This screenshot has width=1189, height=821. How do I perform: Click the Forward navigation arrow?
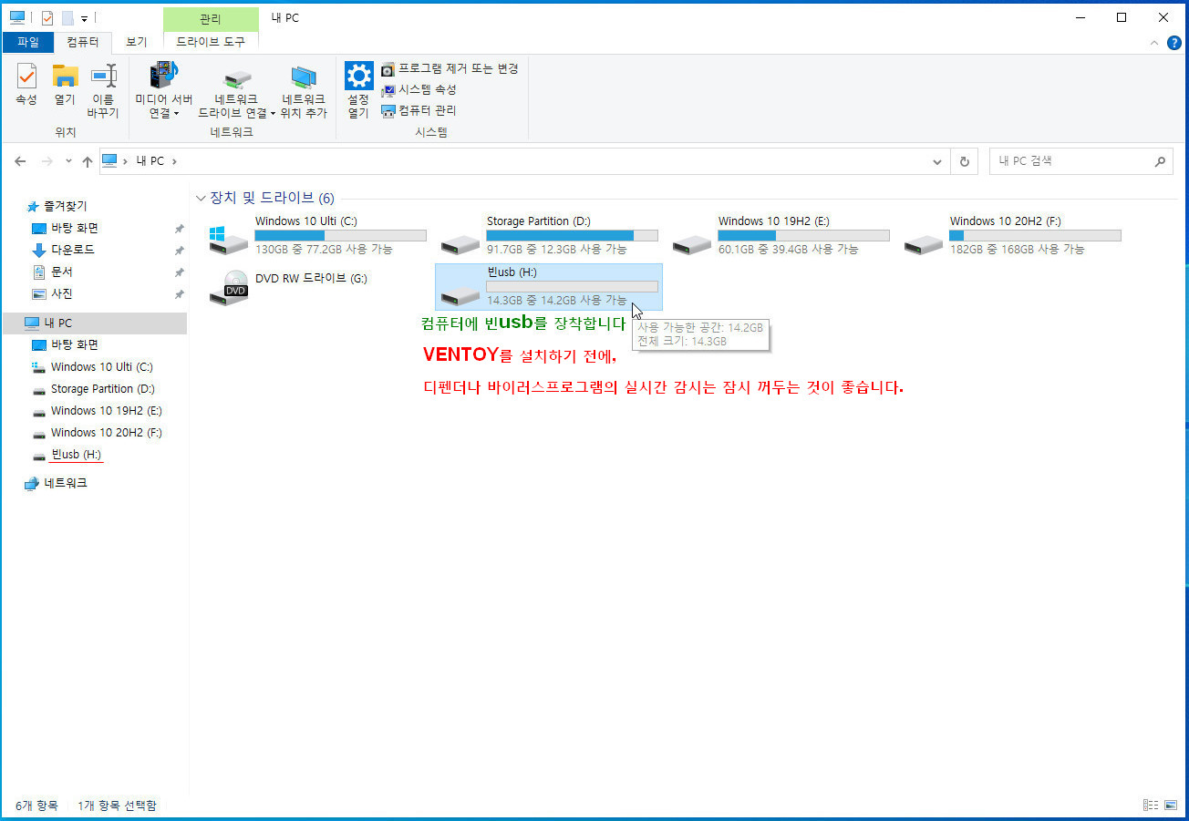[47, 161]
